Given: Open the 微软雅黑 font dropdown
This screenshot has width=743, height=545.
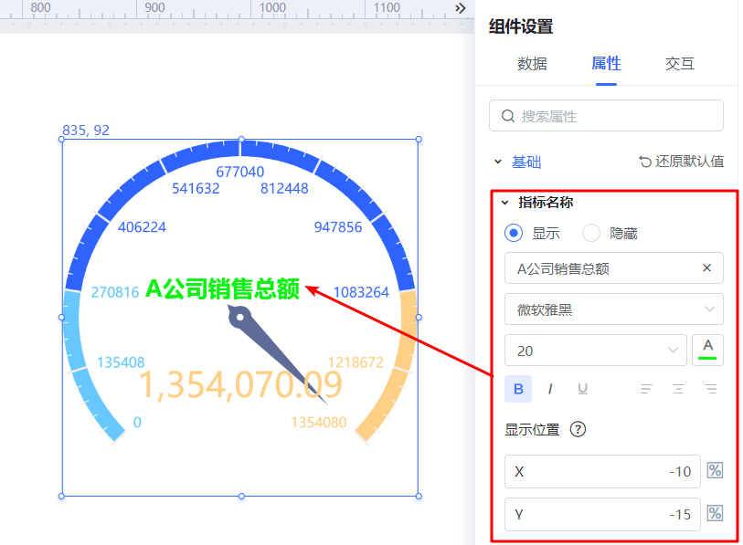Looking at the screenshot, I should [613, 309].
